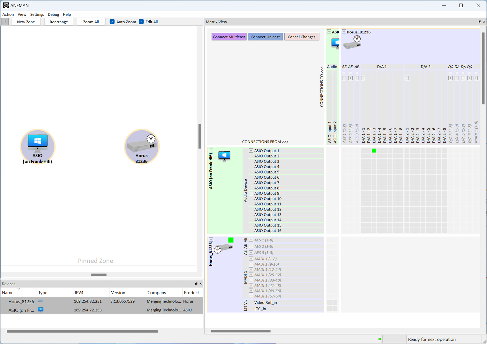Image resolution: width=487 pixels, height=344 pixels.
Task: Click the ASIO device icon in the zone
Action: pos(38,142)
